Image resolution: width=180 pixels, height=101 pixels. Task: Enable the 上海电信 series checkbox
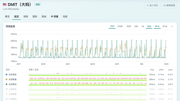7,89
